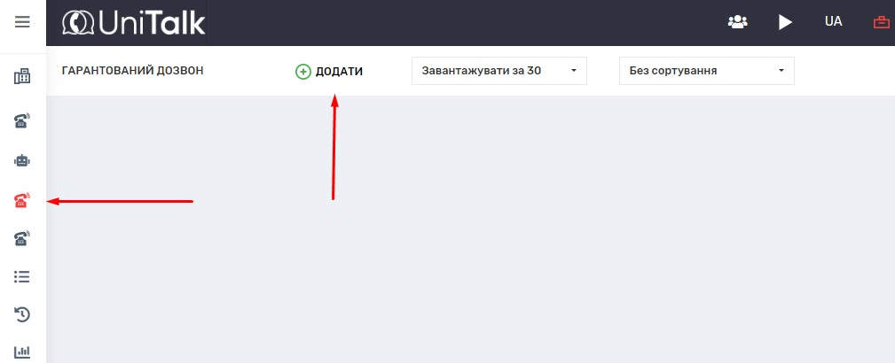The height and width of the screenshot is (363, 895).
Task: Expand arrow of Завантажувати за 30 box
Action: tap(574, 71)
